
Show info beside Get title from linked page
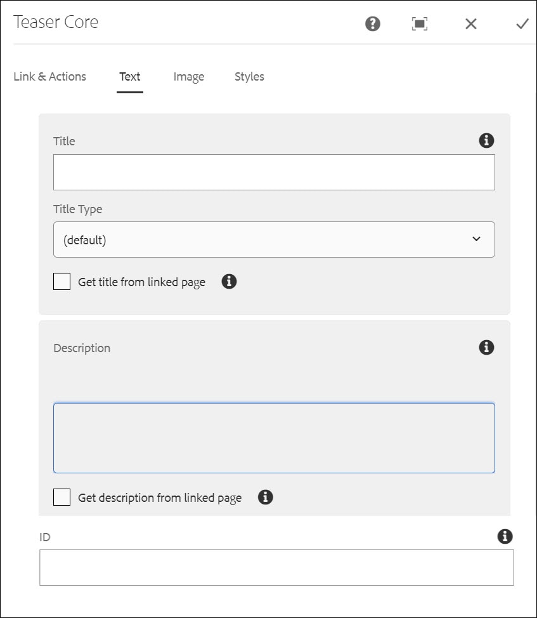point(229,282)
